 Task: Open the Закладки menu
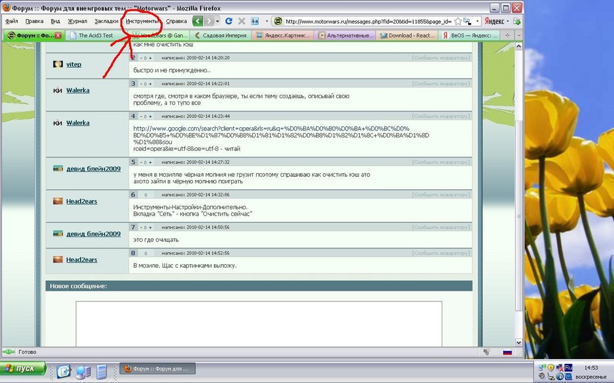106,21
